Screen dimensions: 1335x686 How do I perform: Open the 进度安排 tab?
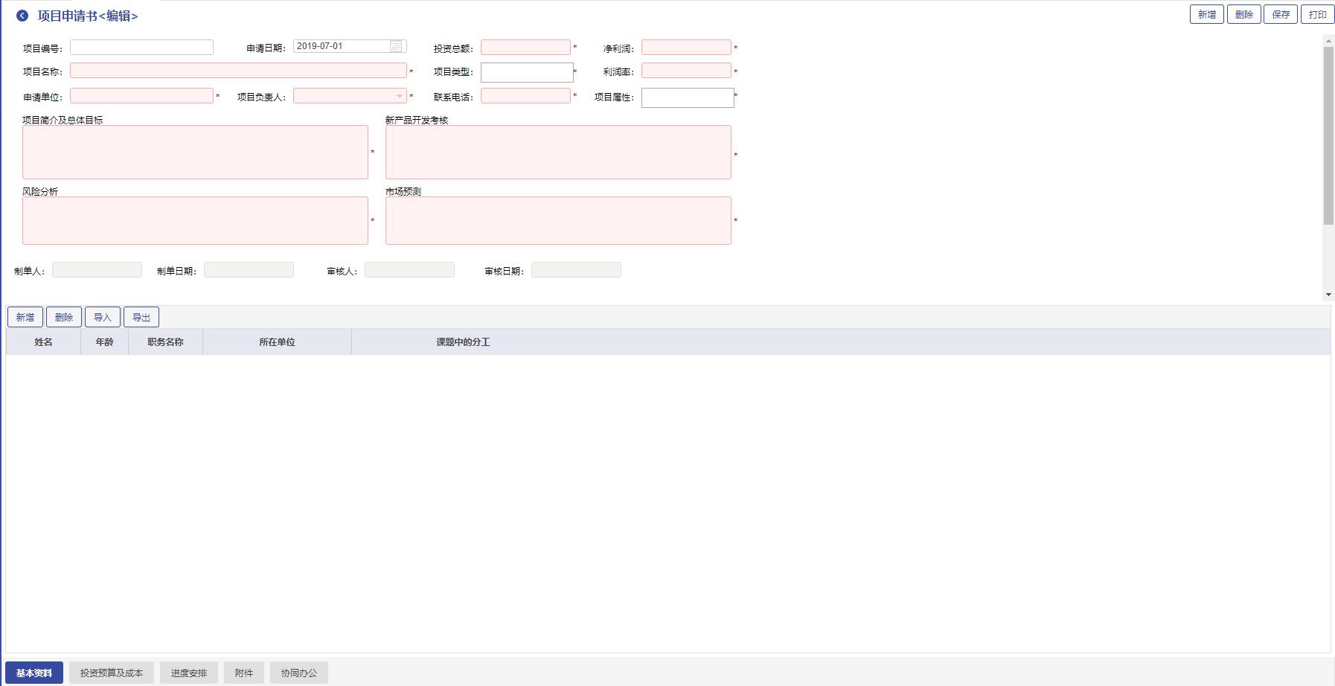click(x=189, y=673)
